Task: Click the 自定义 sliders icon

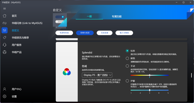Action: click(x=5, y=30)
